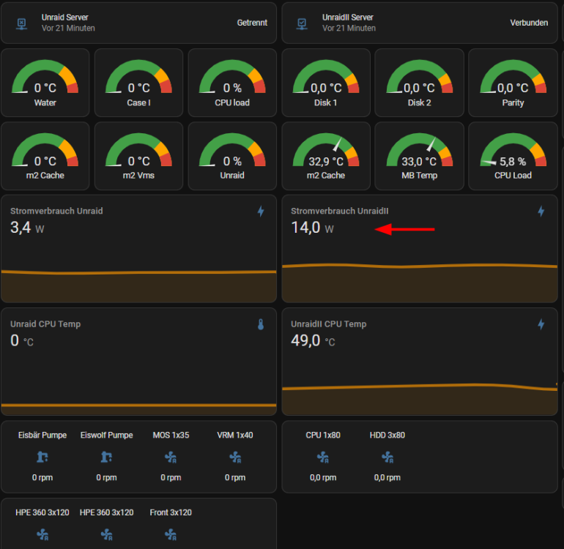Open the Case I temperature gauge

click(x=139, y=83)
